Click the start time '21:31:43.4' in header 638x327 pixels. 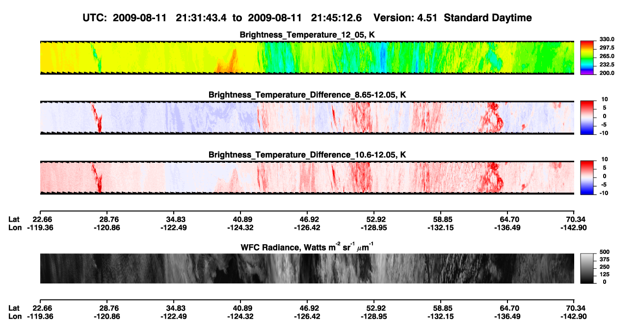click(200, 18)
